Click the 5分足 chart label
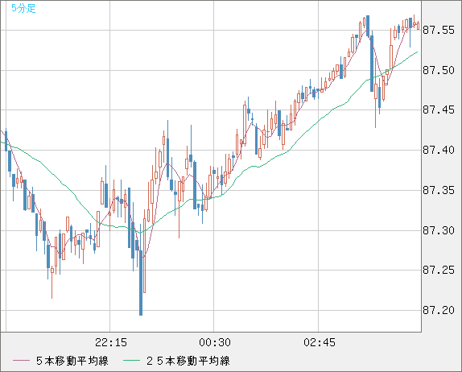 (x=23, y=8)
